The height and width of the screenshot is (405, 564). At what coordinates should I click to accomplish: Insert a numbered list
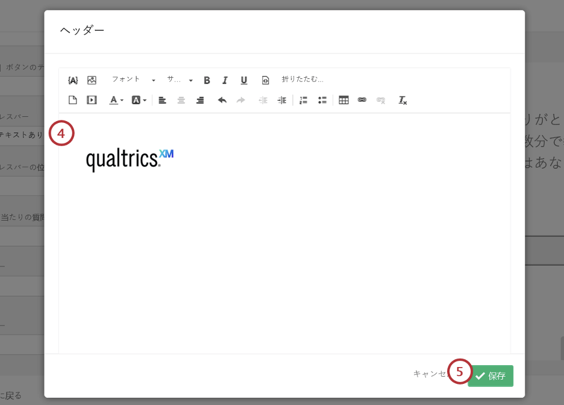click(304, 101)
